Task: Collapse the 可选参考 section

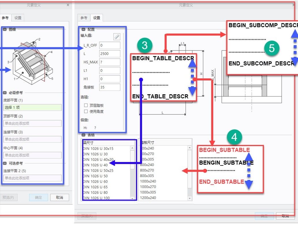Action: click(x=5, y=163)
